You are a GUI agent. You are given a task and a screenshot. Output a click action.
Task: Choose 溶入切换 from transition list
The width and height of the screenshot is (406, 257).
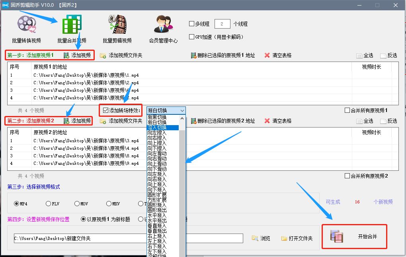pos(163,128)
